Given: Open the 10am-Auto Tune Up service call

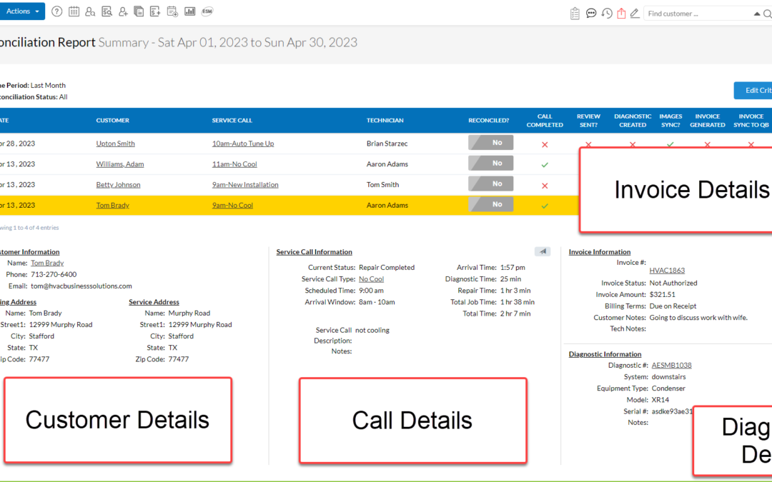Looking at the screenshot, I should click(242, 144).
